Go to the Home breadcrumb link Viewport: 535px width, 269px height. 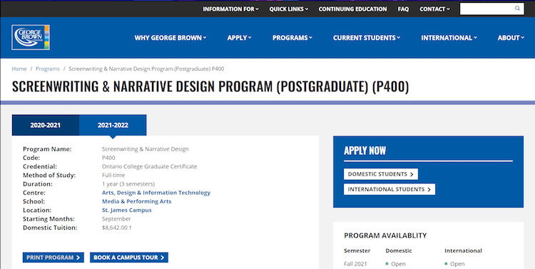19,68
